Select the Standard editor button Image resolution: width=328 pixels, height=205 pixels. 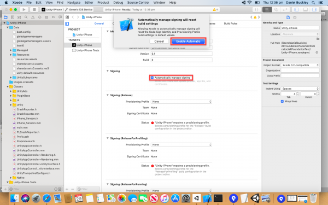tap(267, 9)
